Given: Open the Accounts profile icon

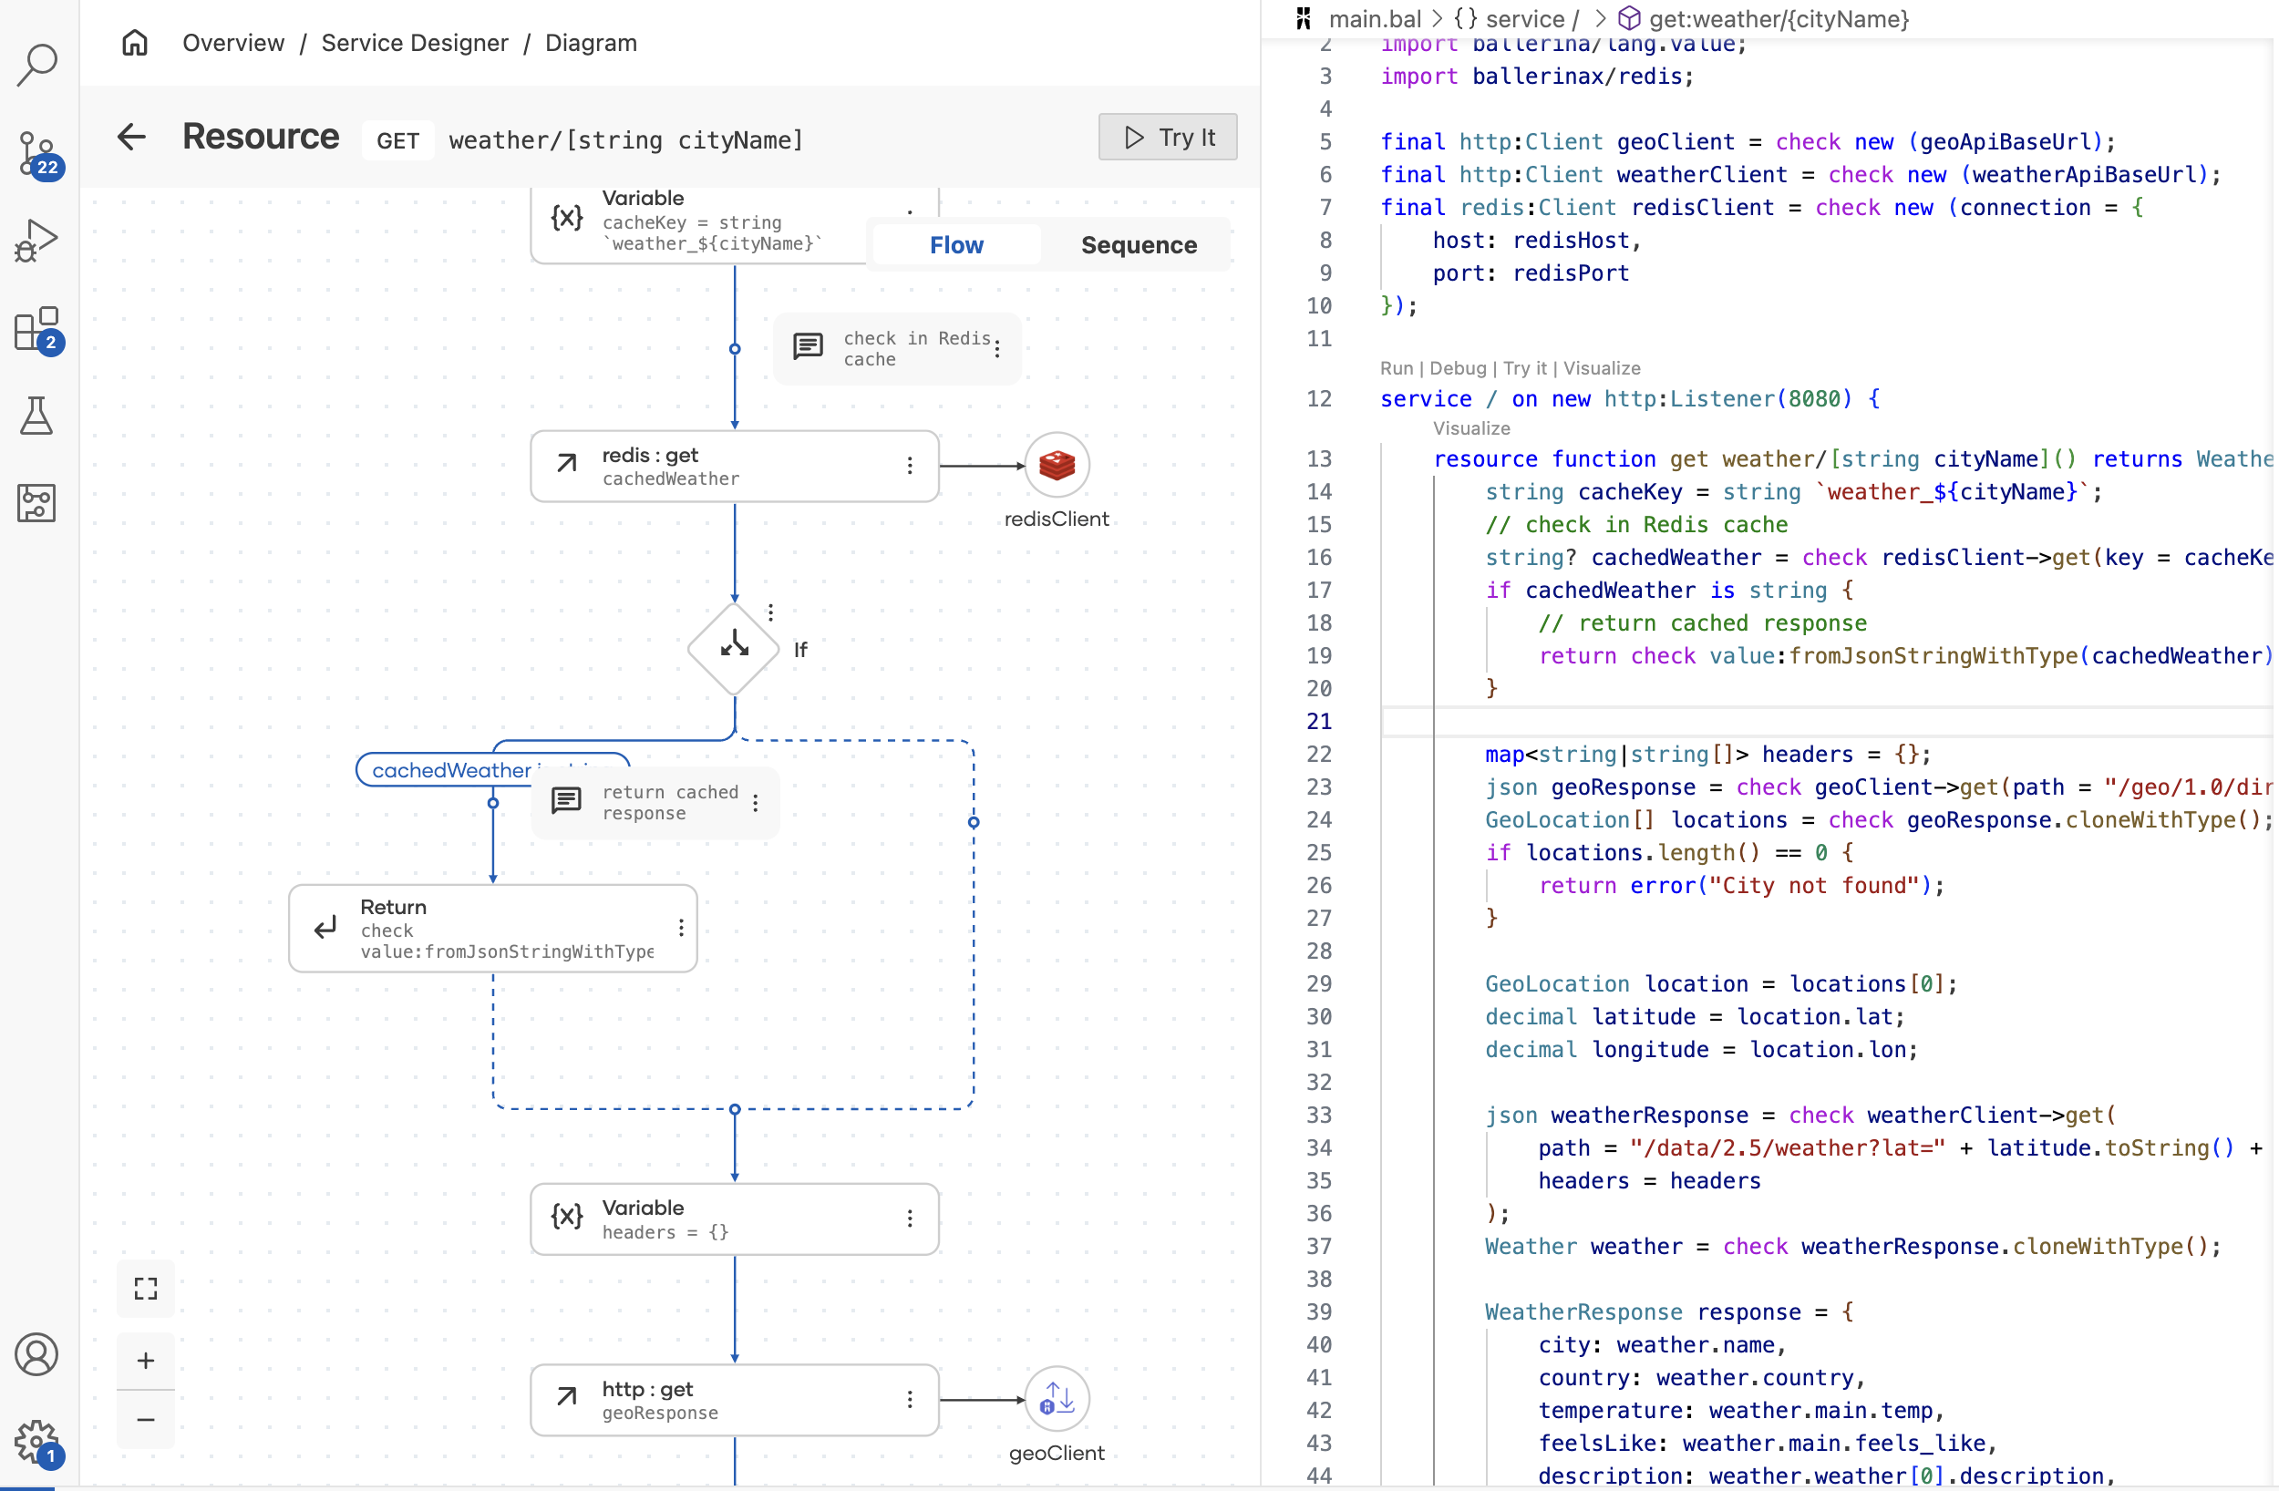Looking at the screenshot, I should [x=37, y=1354].
